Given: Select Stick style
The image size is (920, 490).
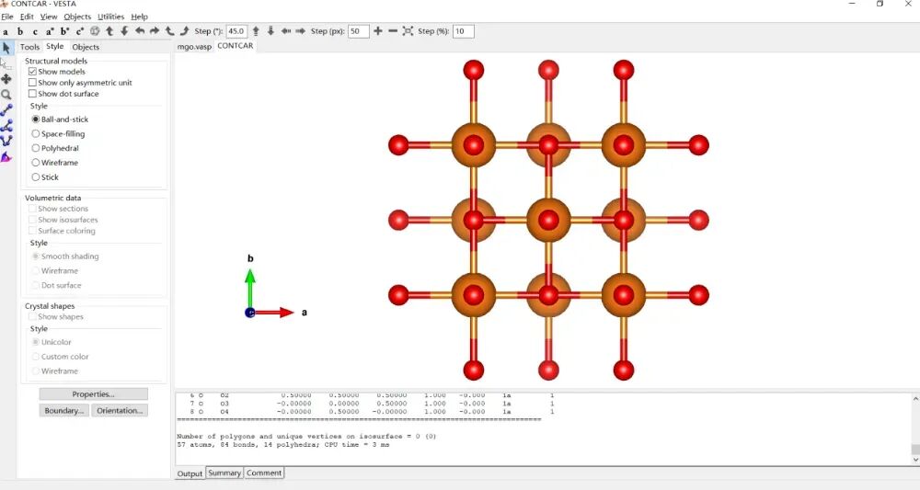Looking at the screenshot, I should pos(36,177).
